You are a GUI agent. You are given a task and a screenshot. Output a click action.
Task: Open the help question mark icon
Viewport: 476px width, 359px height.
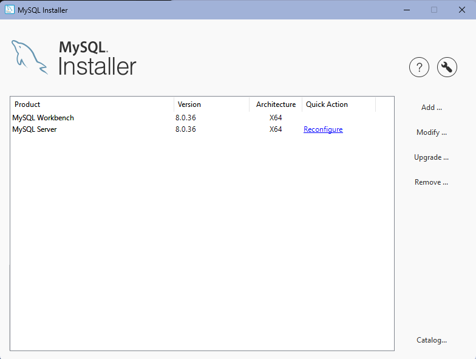[419, 67]
